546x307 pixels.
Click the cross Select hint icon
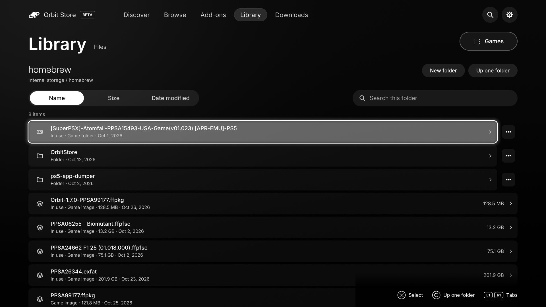[x=401, y=295]
